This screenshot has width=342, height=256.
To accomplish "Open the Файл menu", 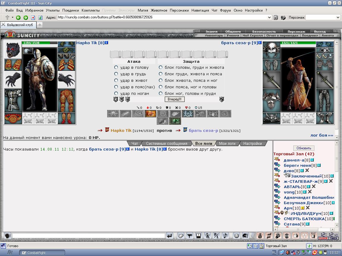I will [9, 10].
